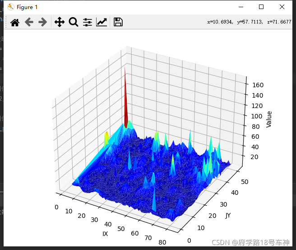Click the 30 tick on JY axis
Screen dimensions: 296x250
point(223,204)
